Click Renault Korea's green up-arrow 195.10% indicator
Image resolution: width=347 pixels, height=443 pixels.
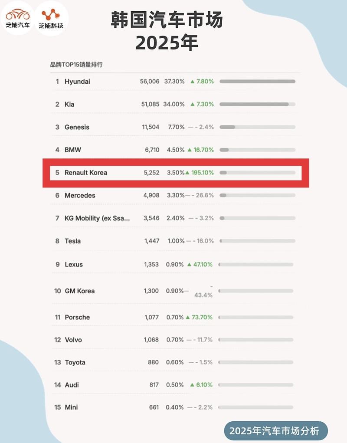(200, 173)
